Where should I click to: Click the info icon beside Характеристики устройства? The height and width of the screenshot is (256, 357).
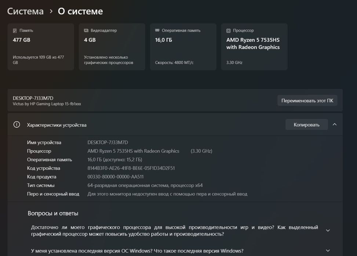coord(17,125)
